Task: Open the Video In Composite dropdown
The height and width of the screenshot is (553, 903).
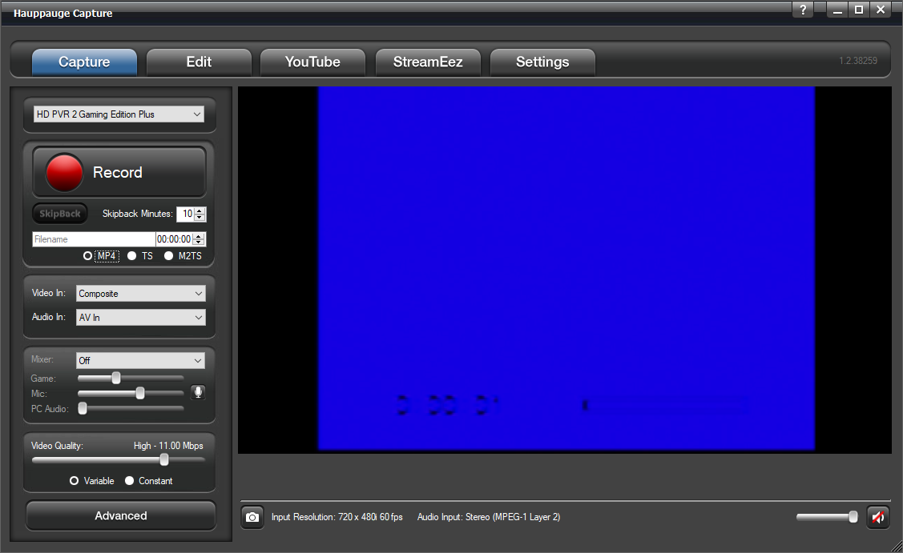Action: [x=140, y=294]
